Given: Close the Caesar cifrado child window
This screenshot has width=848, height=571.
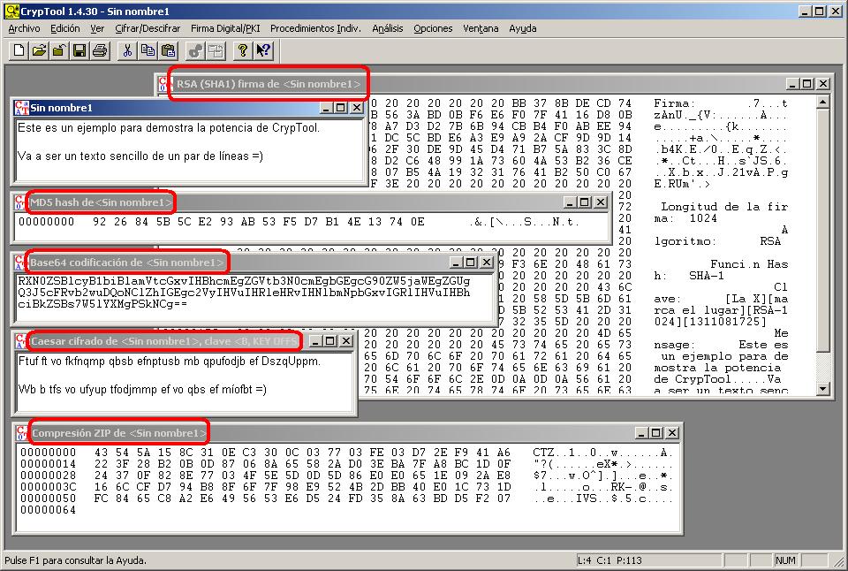Looking at the screenshot, I should point(346,341).
